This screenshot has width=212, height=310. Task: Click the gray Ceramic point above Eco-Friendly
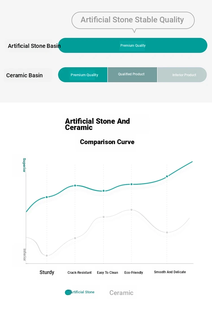tap(131, 210)
